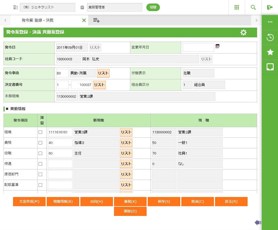The width and height of the screenshot is (278, 230).
Task: Open the inbox tray icon in sidebar
Action: pyautogui.click(x=270, y=67)
